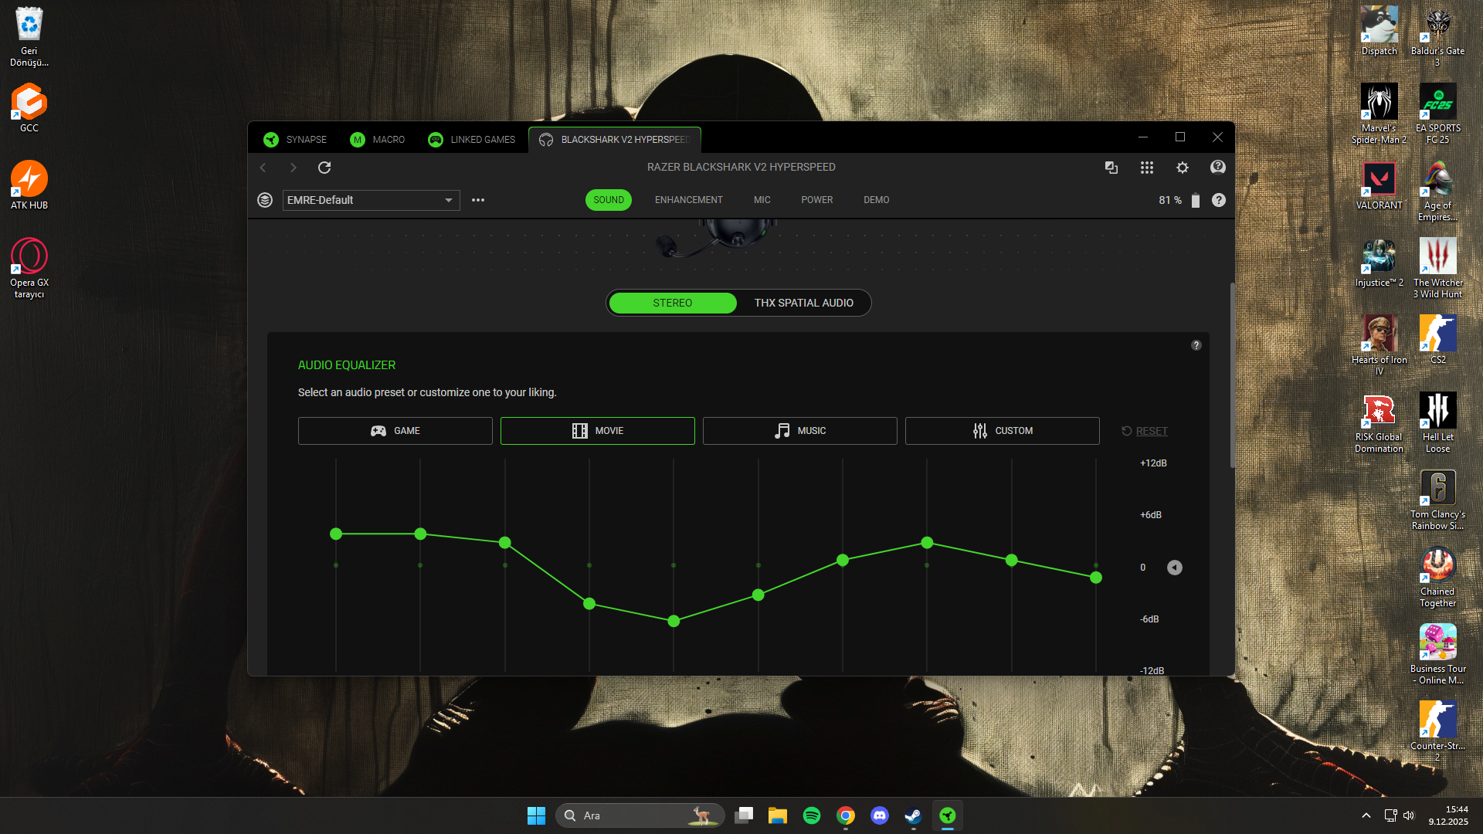Choose the Movie equalizer preset

click(x=598, y=431)
